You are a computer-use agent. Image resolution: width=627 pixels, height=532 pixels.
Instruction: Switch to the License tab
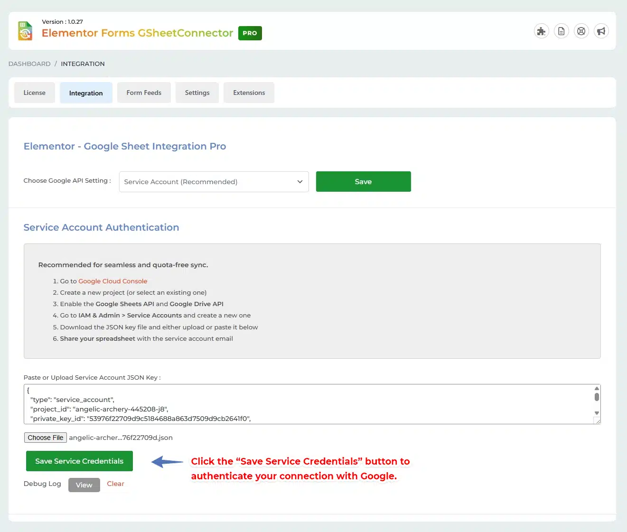click(x=35, y=93)
